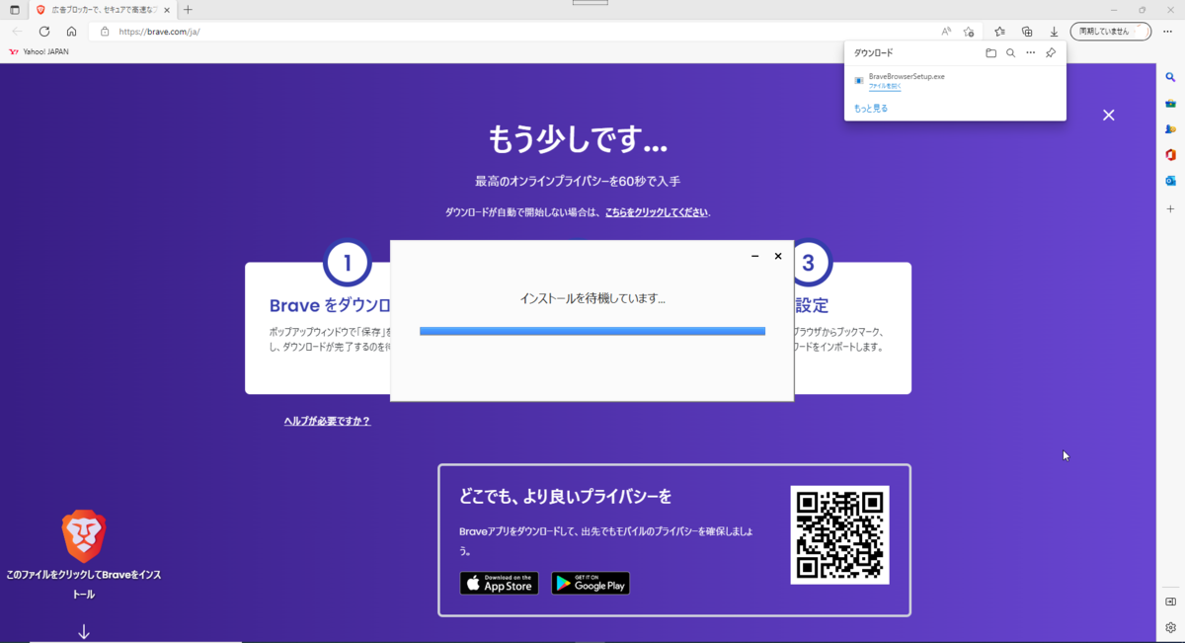Click the Yahoo! JAPAN bookmark

coord(39,51)
